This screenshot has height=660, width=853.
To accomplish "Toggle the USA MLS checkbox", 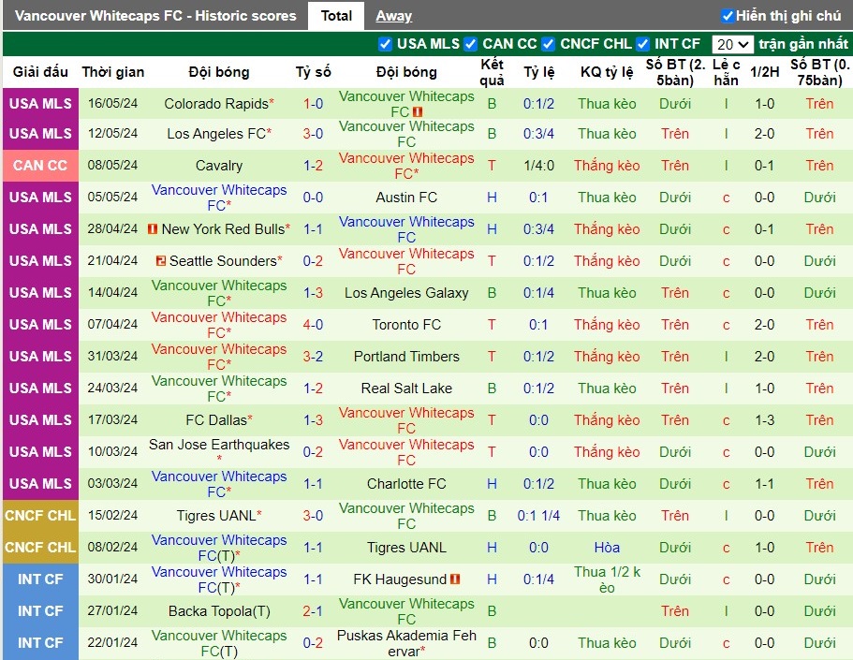I will 385,43.
